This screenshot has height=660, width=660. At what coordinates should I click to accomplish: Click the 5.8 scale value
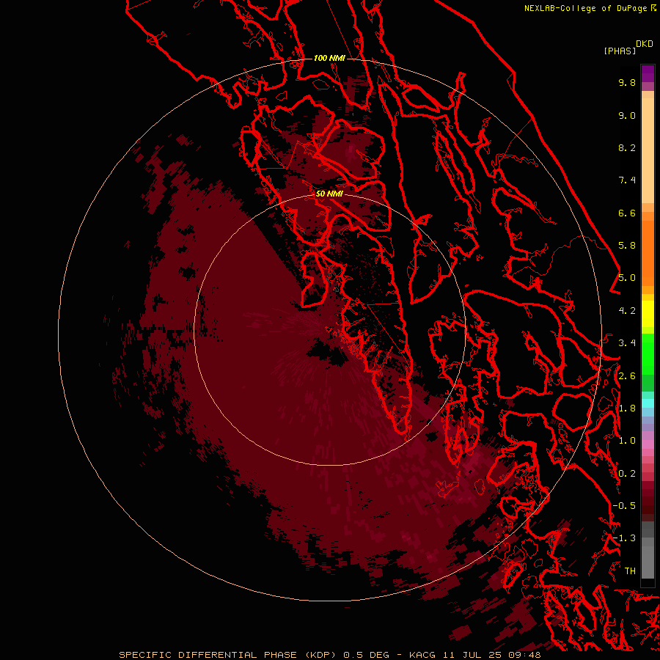(x=627, y=246)
